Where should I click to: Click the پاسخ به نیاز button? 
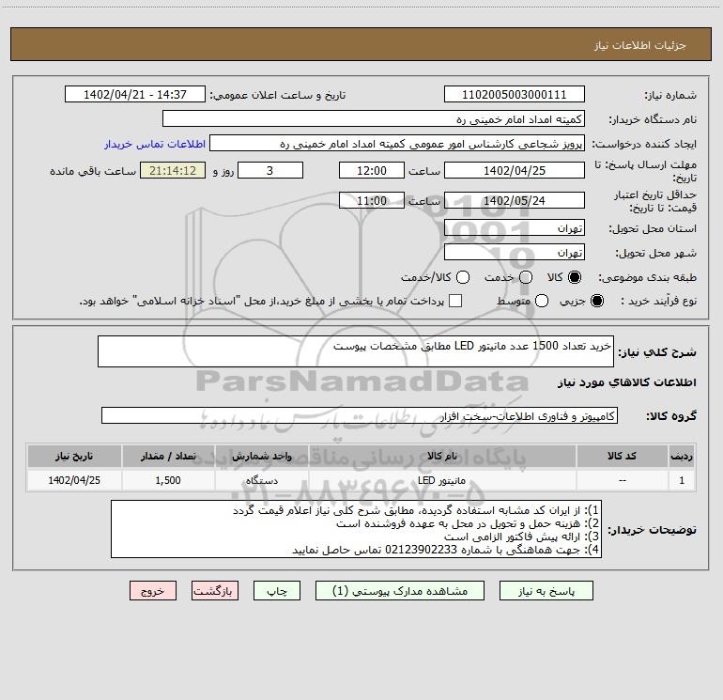[x=546, y=591]
